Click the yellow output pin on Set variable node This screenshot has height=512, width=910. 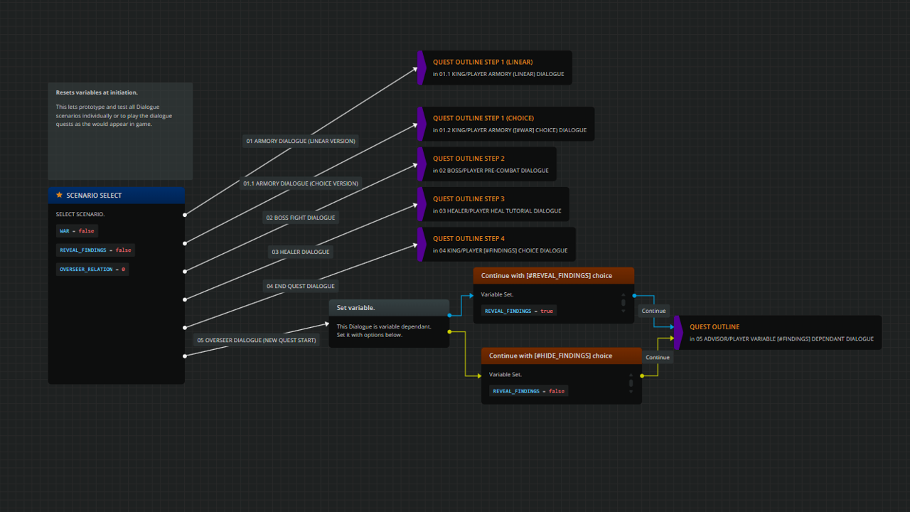[449, 331]
